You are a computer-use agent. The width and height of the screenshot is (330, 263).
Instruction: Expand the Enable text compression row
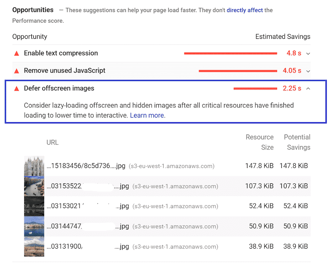pos(308,53)
